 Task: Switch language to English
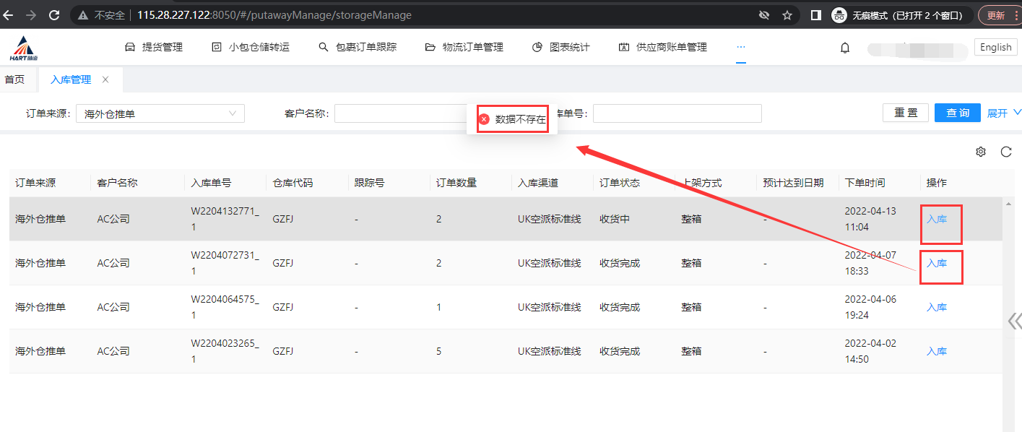point(995,47)
